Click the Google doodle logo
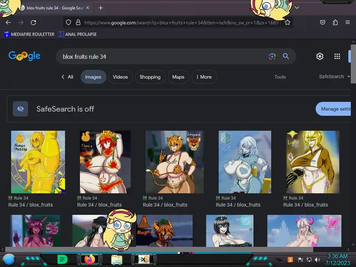 coord(25,56)
